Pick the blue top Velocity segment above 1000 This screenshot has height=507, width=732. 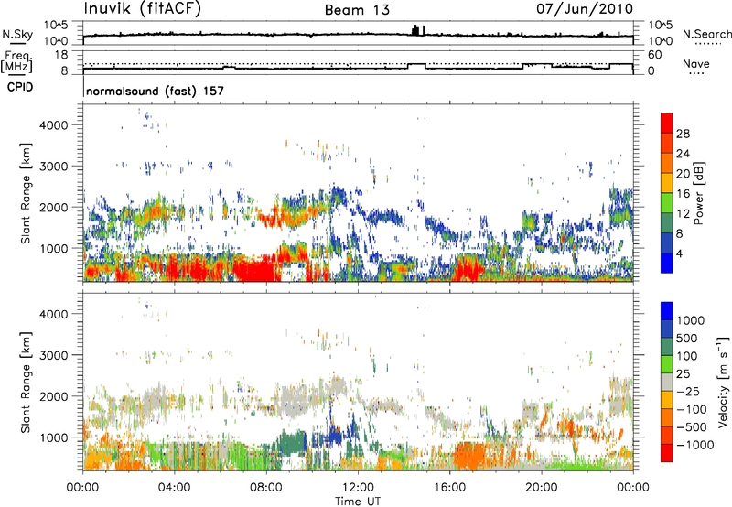coord(667,311)
